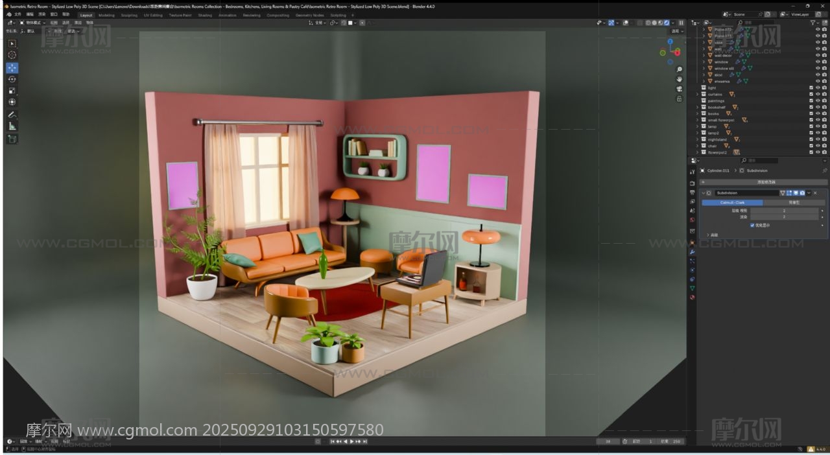This screenshot has width=830, height=455.
Task: Click the Add Cube tool icon
Action: 12,139
